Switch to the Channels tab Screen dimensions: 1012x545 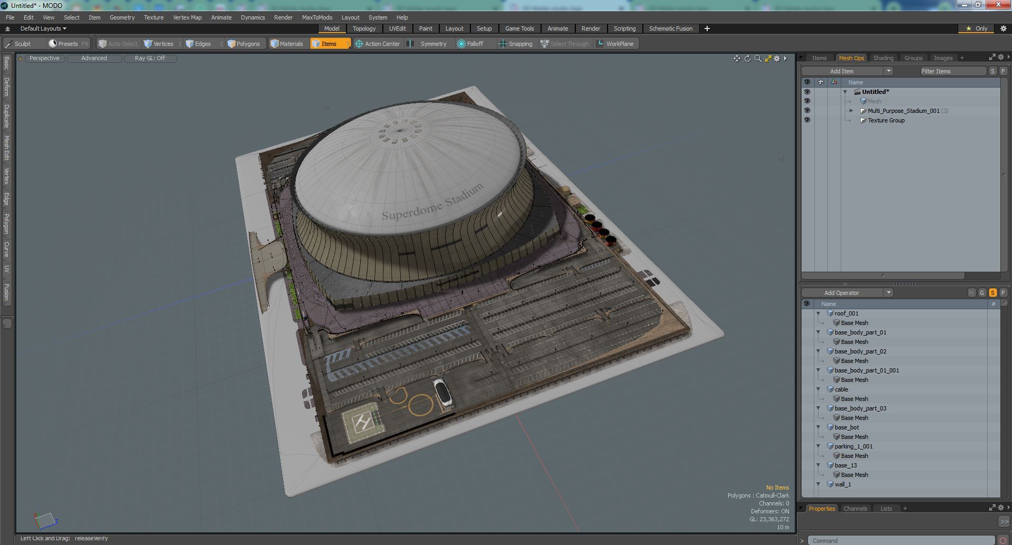tap(855, 509)
